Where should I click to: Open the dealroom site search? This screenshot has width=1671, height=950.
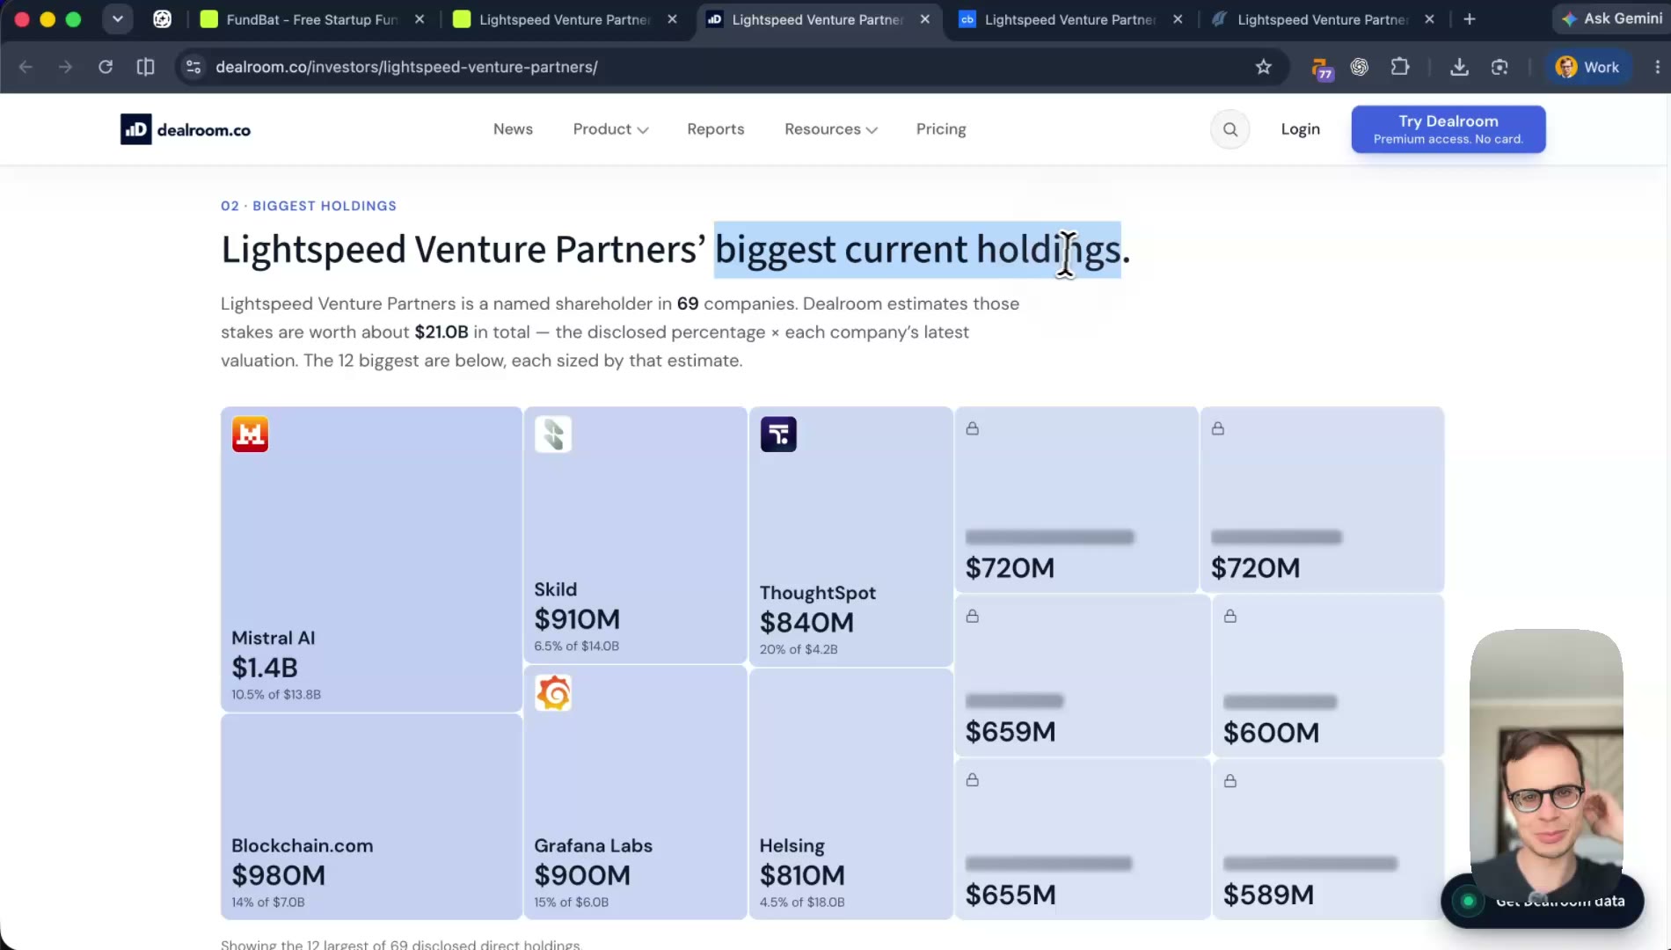1230,129
